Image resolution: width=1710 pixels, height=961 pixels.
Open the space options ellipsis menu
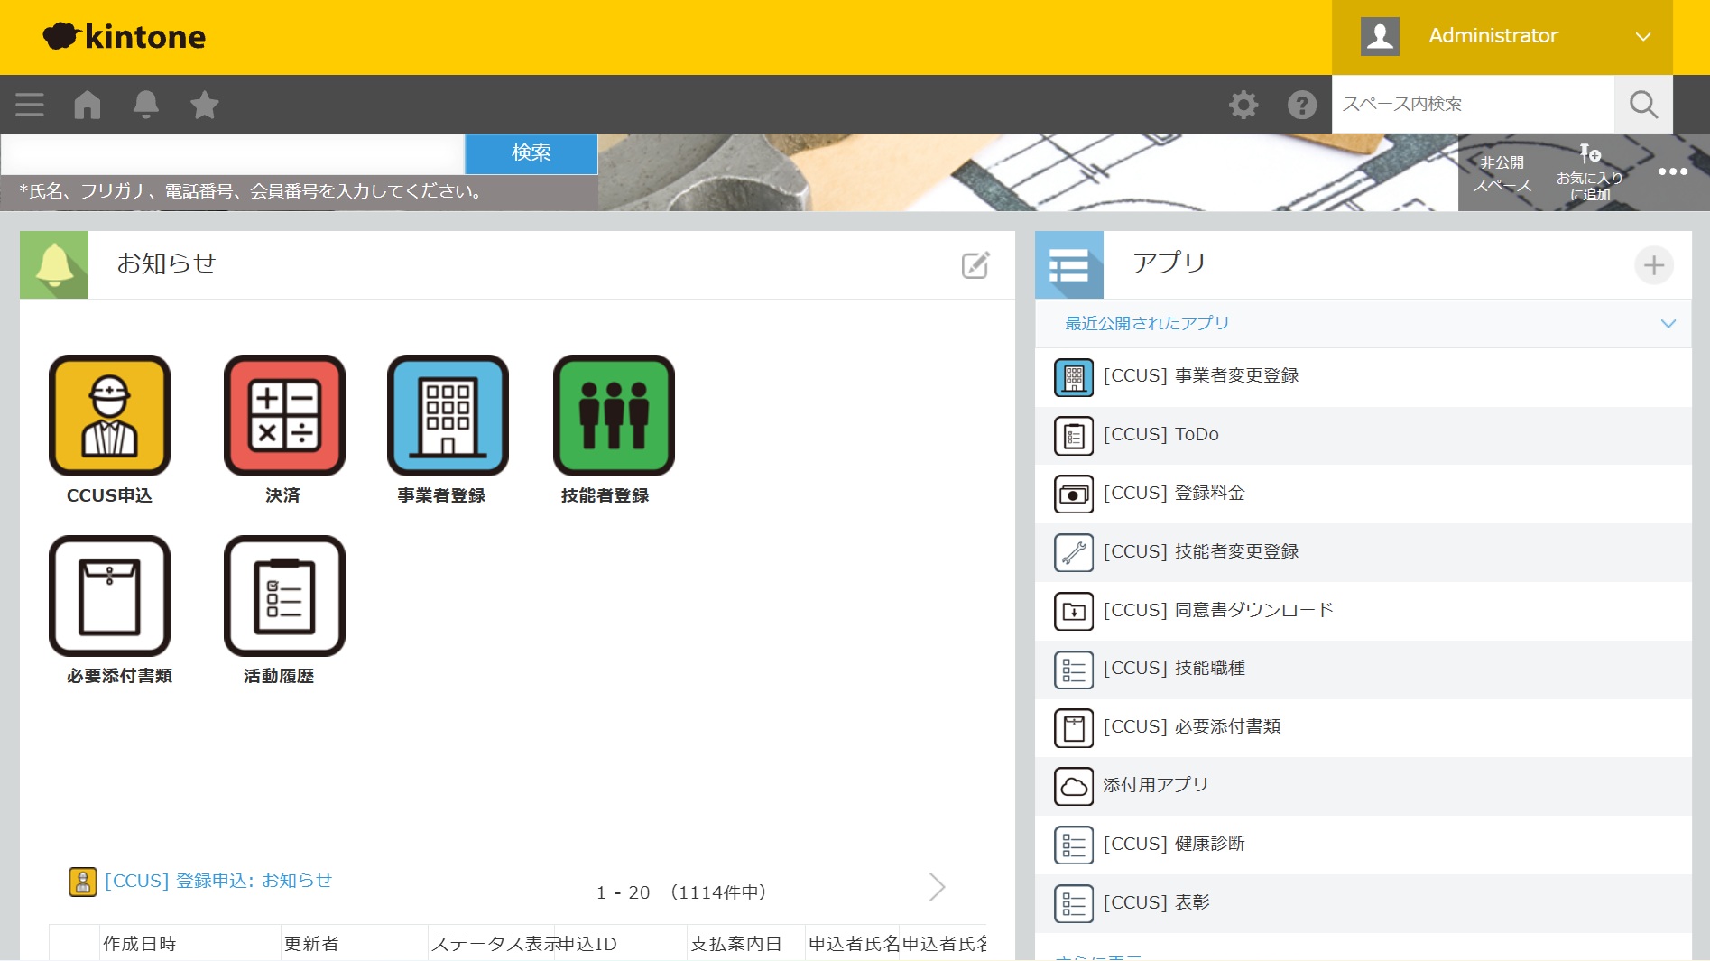[x=1672, y=171]
